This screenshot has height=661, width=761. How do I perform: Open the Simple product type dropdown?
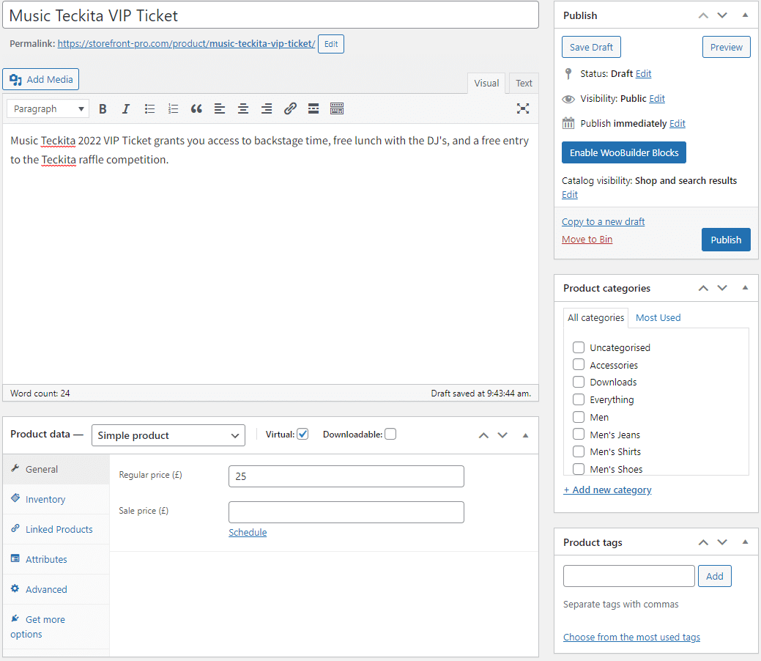168,435
